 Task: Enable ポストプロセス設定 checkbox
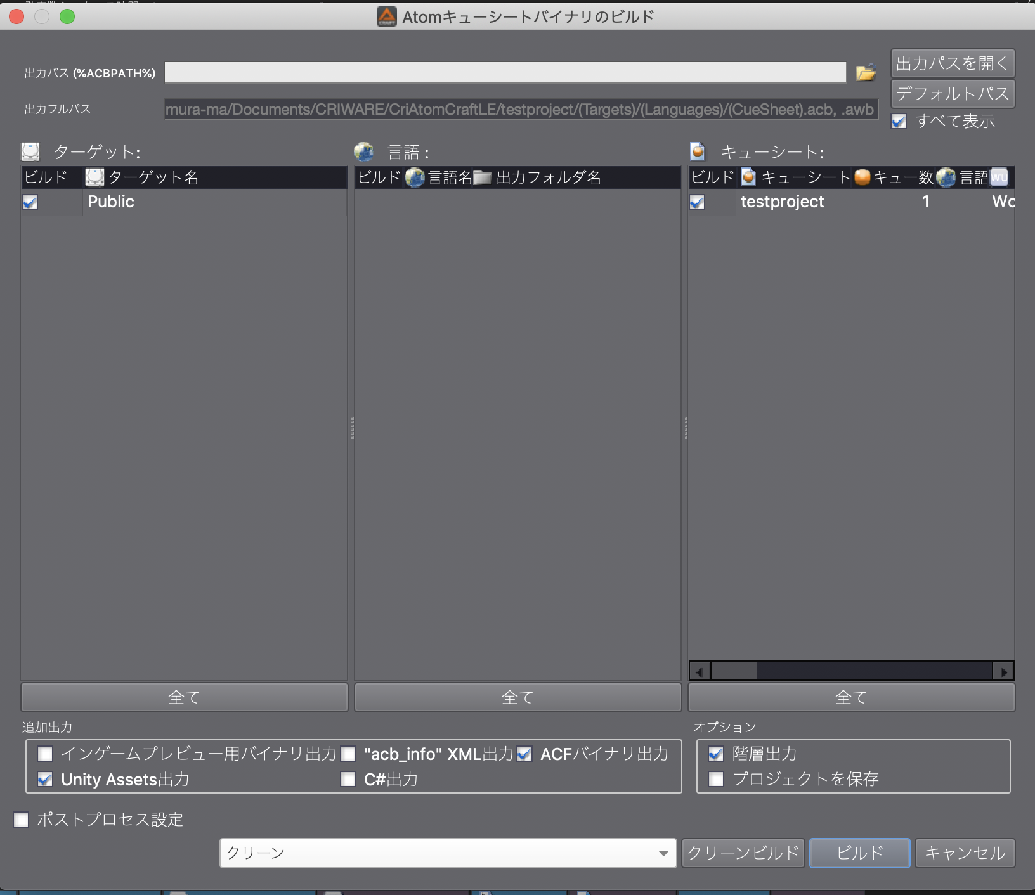click(21, 820)
